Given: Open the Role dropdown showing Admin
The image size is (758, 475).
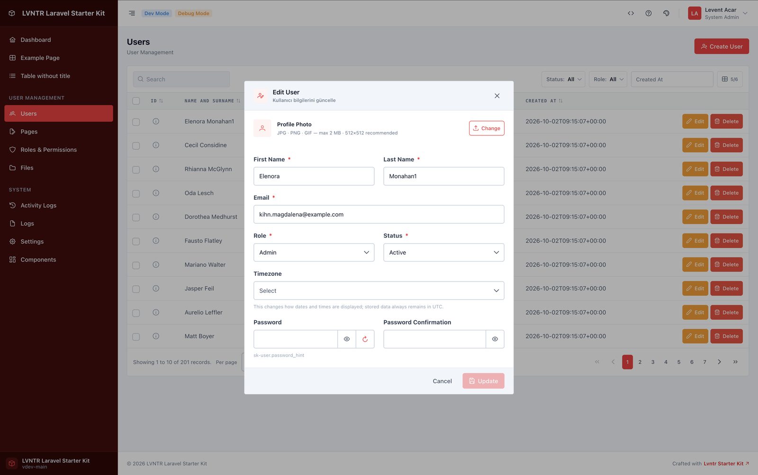Looking at the screenshot, I should coord(314,253).
